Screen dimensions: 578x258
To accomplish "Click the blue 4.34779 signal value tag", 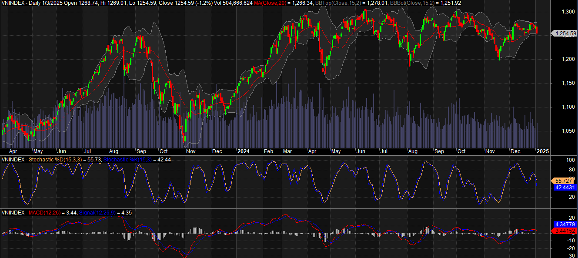I will coord(564,224).
